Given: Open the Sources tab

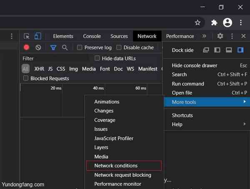Looking at the screenshot, I should pyautogui.click(x=119, y=36).
